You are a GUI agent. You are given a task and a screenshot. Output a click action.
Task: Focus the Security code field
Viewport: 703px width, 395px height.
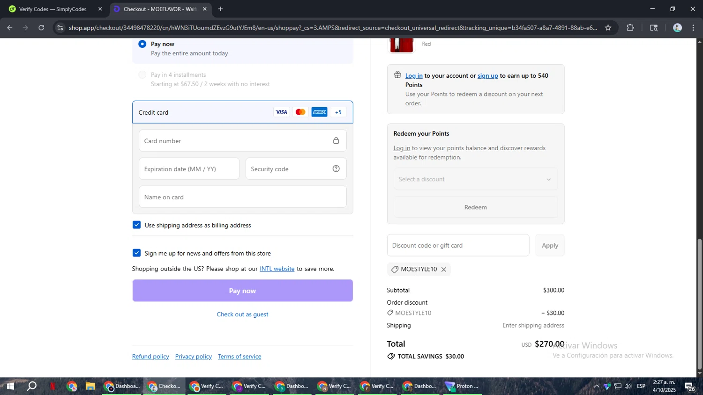[296, 168]
